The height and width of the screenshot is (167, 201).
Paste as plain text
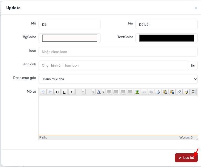[x=165, y=92]
